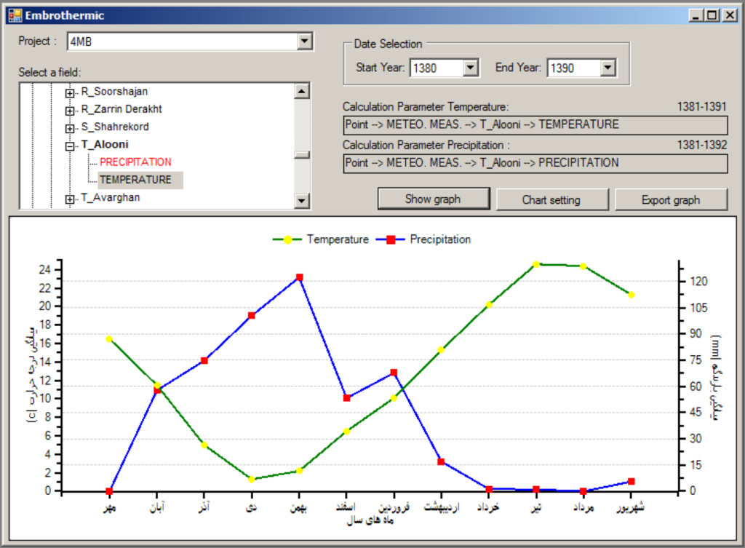This screenshot has height=548, width=745.
Task: Expand the R_Zarrin Derakht tree node
Action: coord(70,111)
